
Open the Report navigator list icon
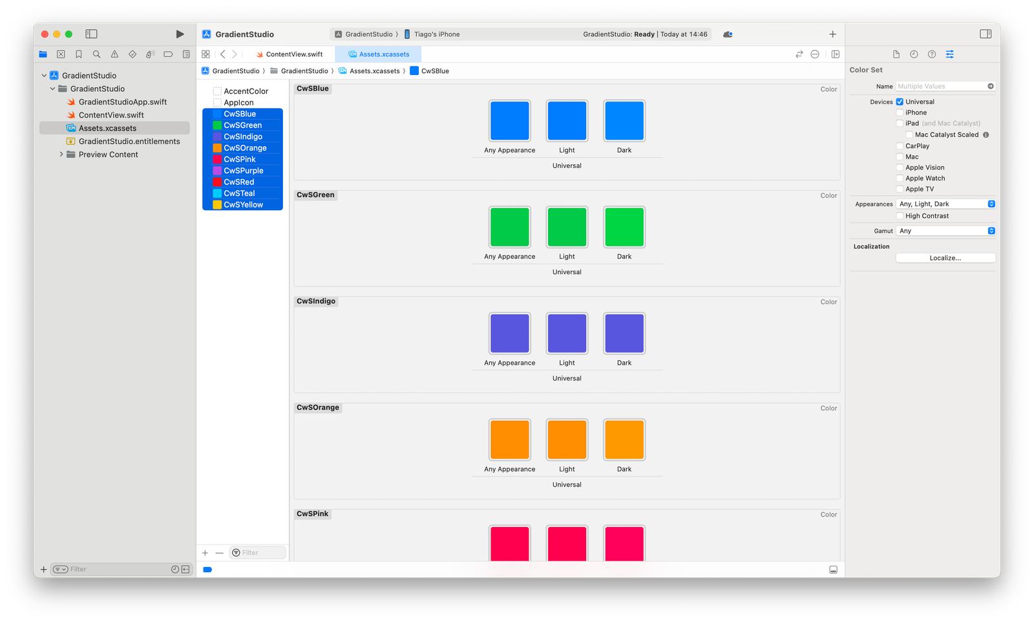(x=185, y=54)
